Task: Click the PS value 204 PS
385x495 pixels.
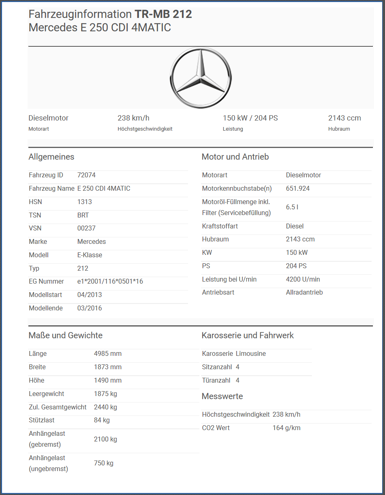Action: click(296, 266)
